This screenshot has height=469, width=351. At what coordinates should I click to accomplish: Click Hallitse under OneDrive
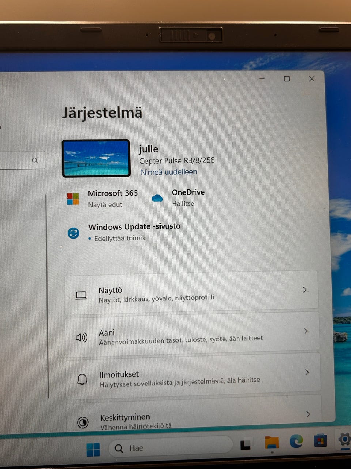click(183, 203)
